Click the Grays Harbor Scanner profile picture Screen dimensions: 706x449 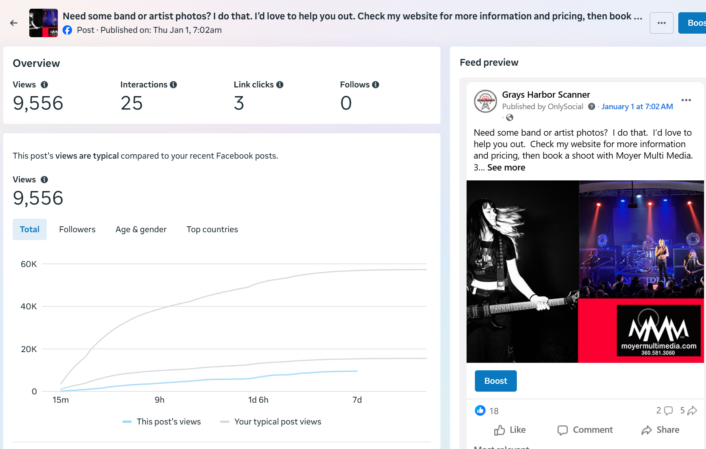[486, 101]
